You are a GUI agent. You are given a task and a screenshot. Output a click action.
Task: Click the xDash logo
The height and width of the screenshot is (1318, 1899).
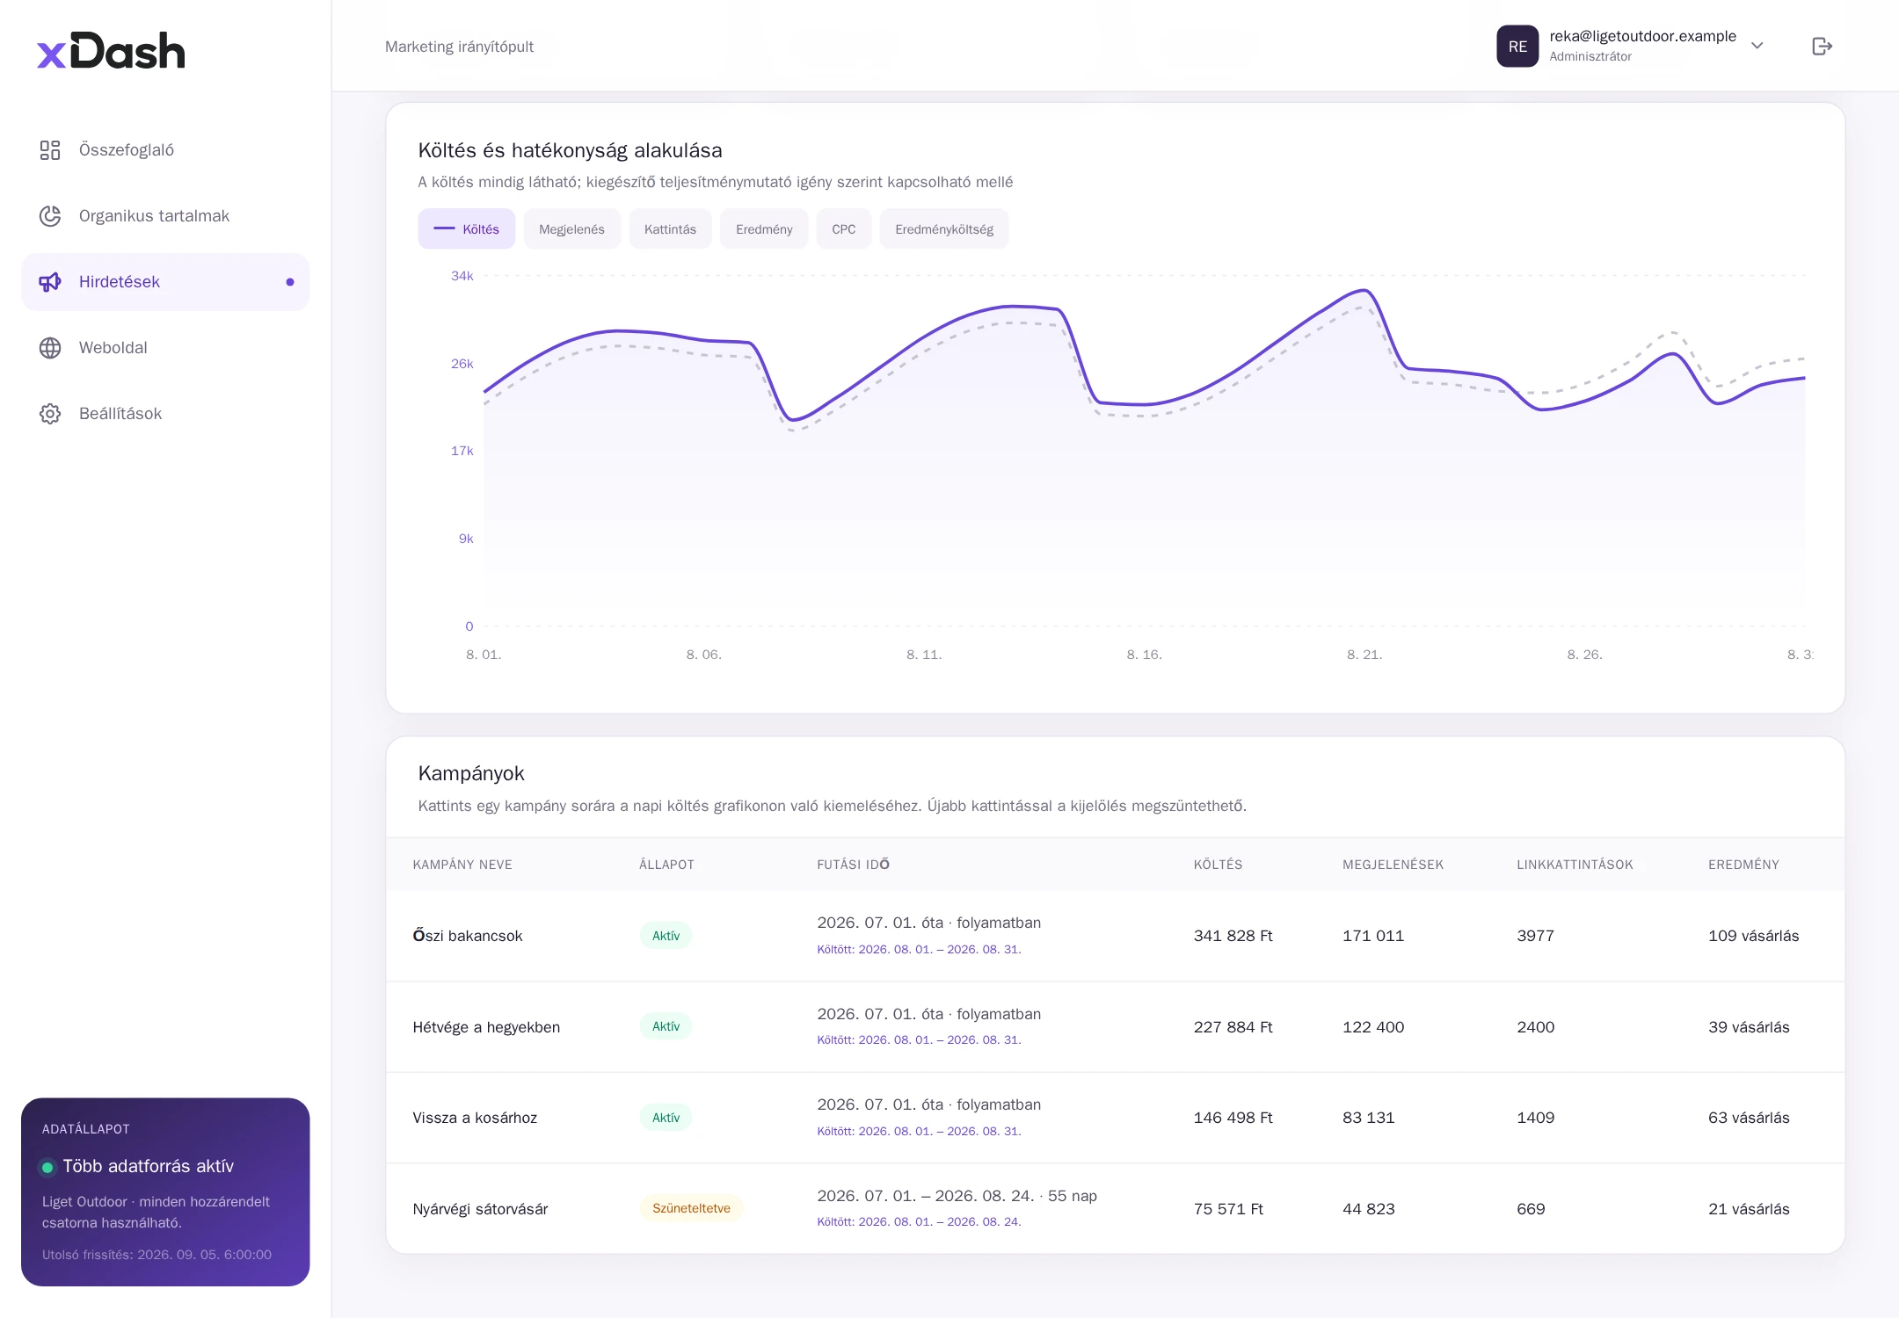111,51
